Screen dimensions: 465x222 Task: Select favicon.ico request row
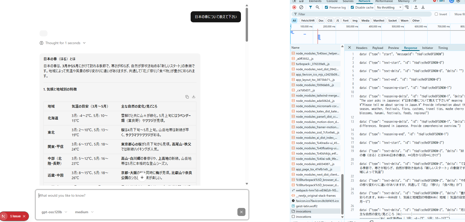coord(315,201)
